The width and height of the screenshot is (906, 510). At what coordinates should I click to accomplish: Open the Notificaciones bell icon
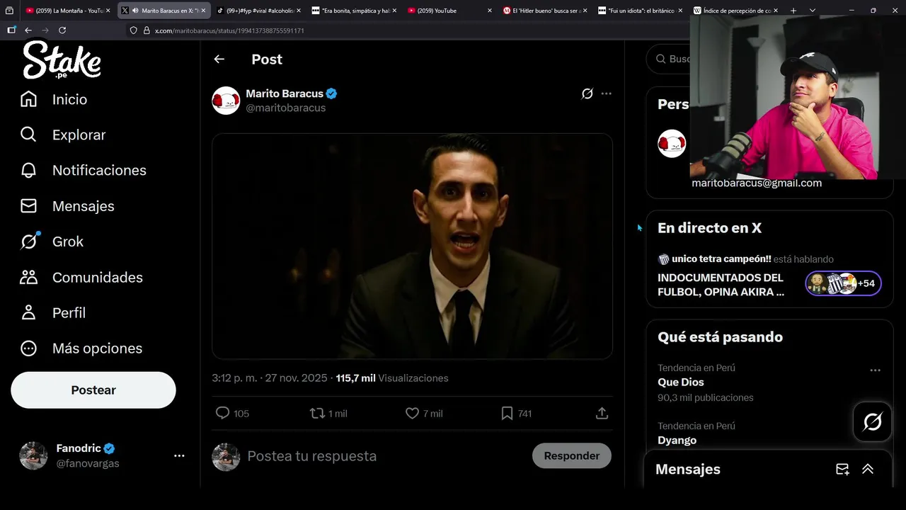[28, 170]
